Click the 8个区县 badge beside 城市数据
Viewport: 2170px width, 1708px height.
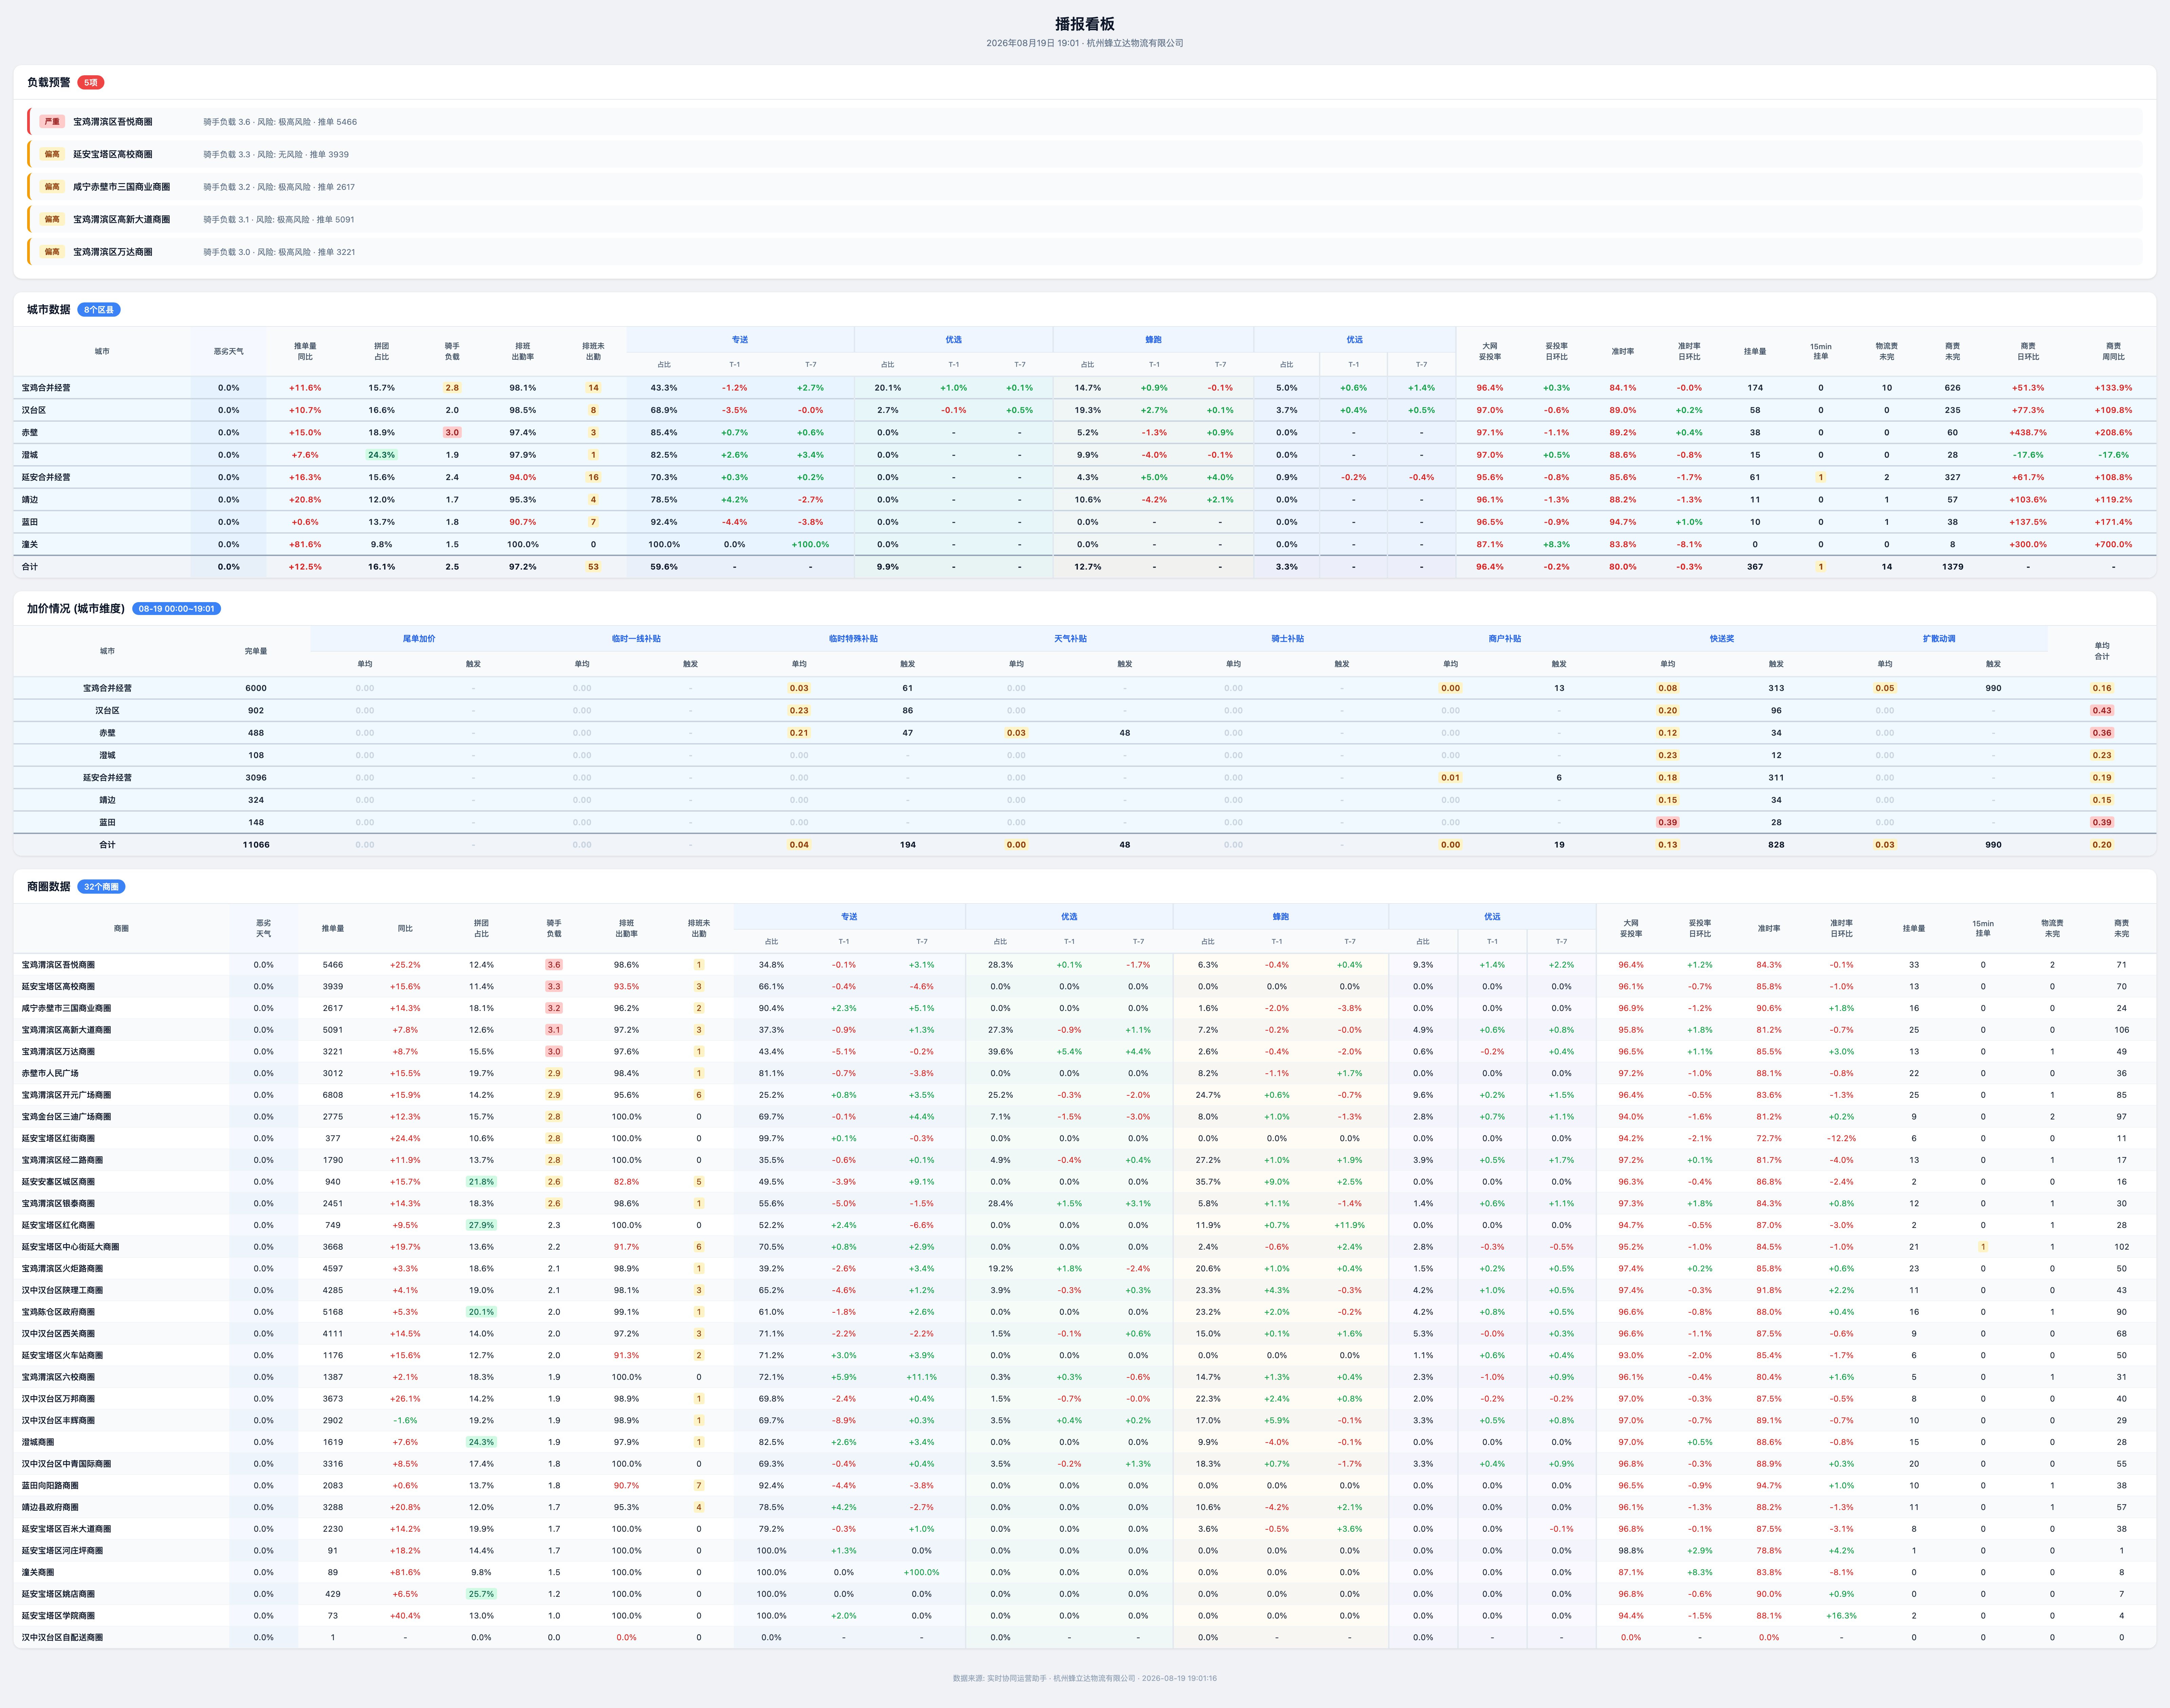99,310
